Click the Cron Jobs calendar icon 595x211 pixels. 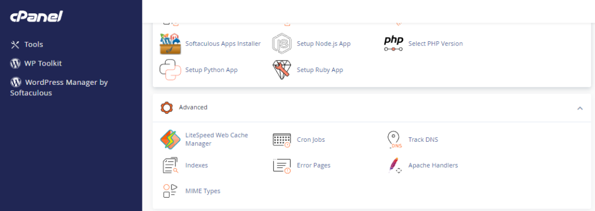pos(282,140)
